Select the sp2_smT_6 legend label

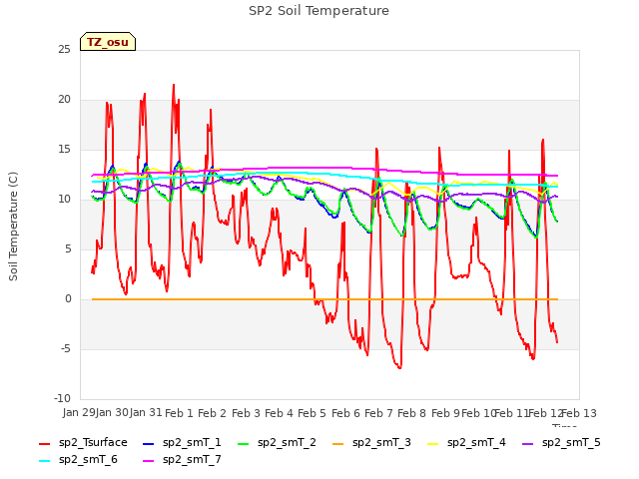tap(88, 460)
